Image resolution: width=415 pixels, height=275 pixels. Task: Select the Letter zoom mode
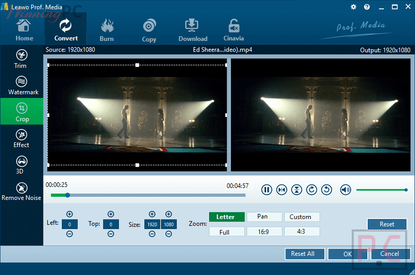pos(227,217)
